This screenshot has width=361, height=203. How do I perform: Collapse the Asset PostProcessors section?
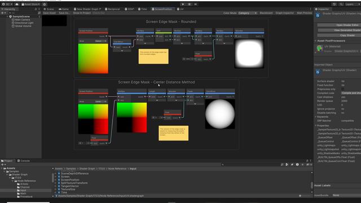pyautogui.click(x=316, y=41)
